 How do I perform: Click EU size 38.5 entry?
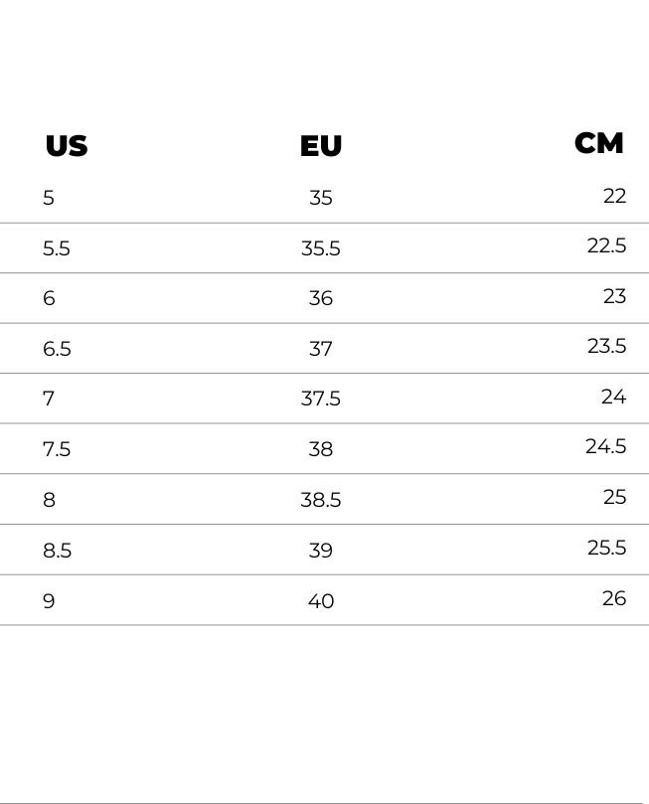[x=321, y=500]
